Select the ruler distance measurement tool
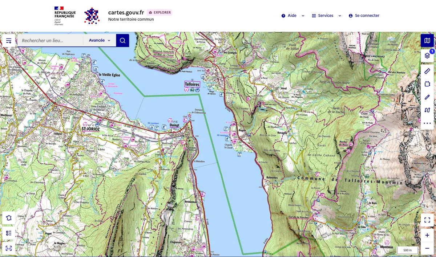 tap(427, 71)
